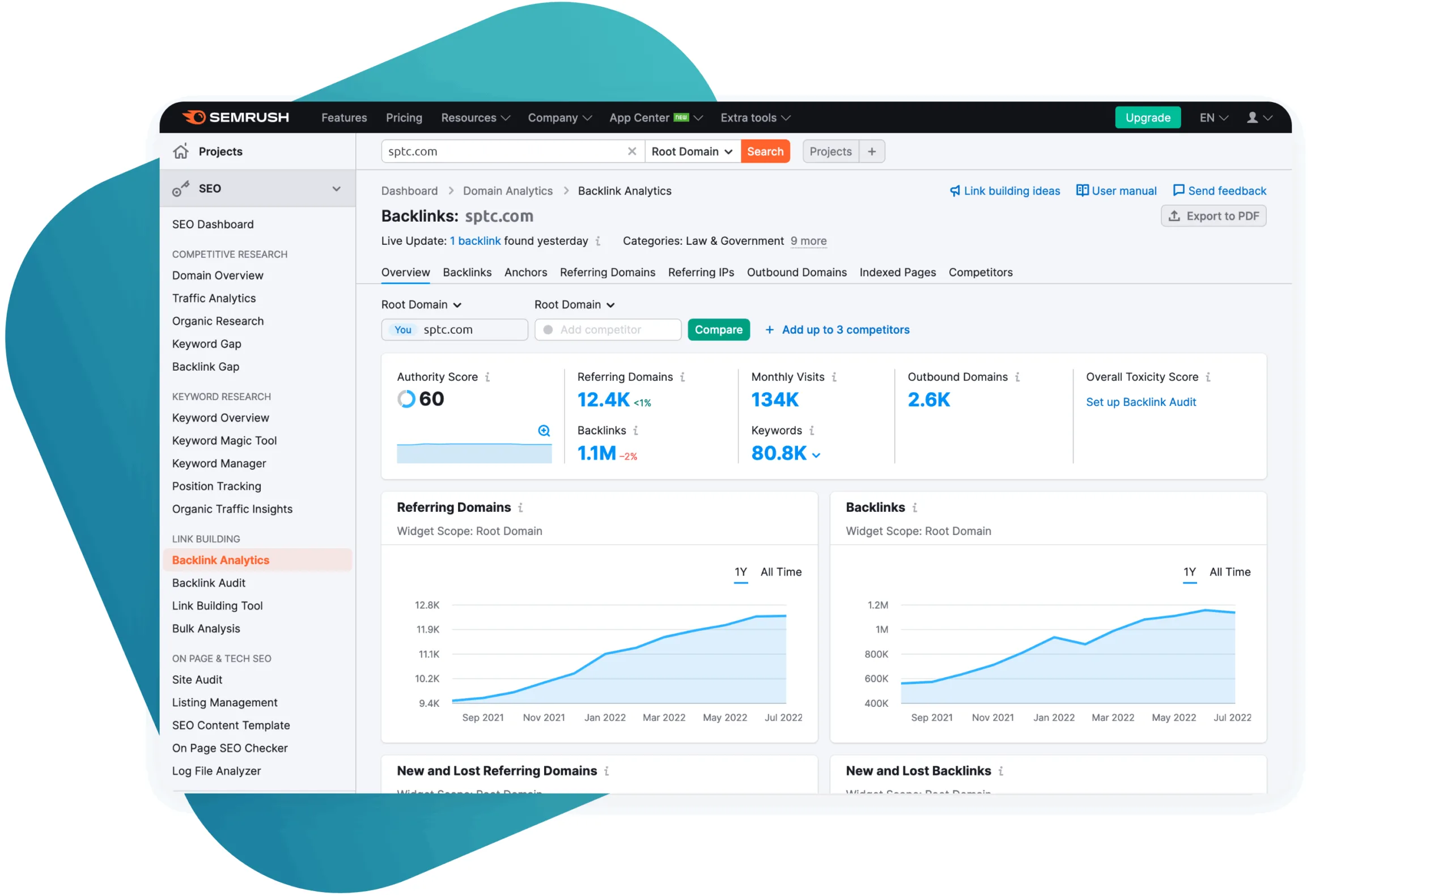Open Backlink Audit in sidebar

(x=209, y=583)
